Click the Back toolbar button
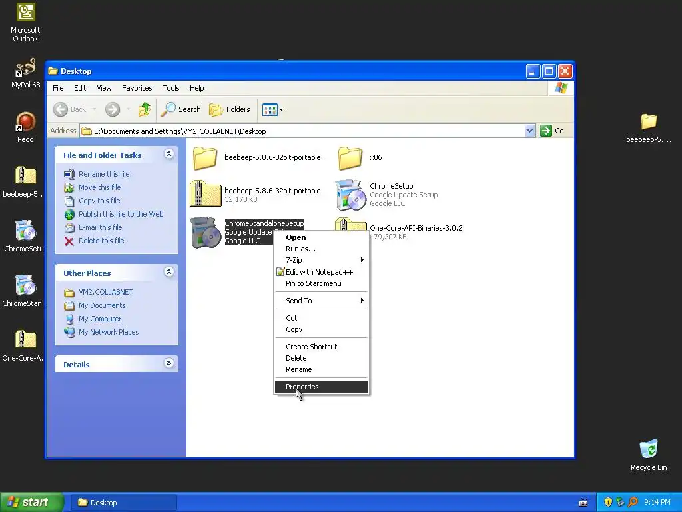 pyautogui.click(x=71, y=109)
